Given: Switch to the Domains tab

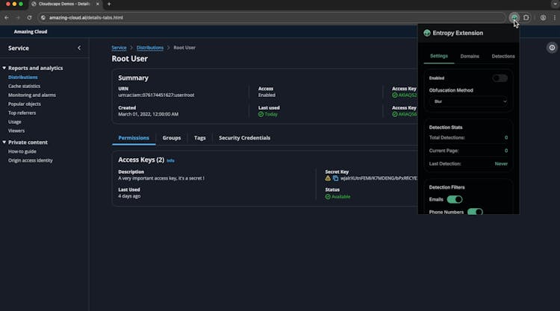Looking at the screenshot, I should click(x=470, y=56).
